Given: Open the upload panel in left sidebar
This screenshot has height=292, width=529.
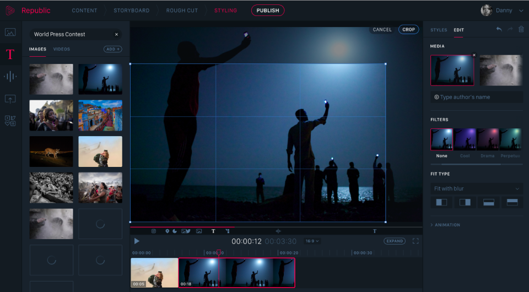Looking at the screenshot, I should [x=10, y=99].
